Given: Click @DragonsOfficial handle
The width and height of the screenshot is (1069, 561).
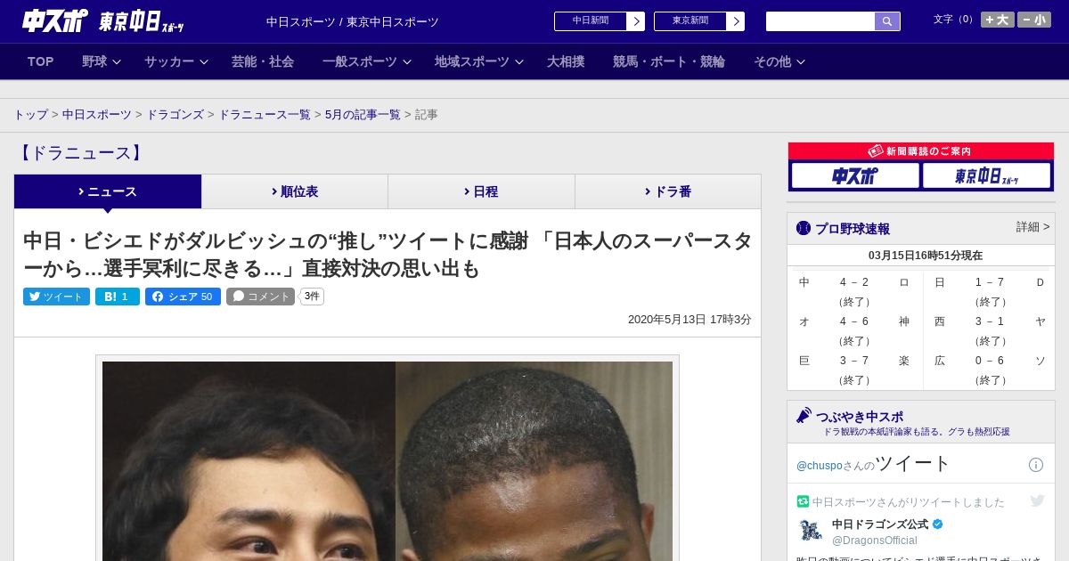Looking at the screenshot, I should point(875,541).
